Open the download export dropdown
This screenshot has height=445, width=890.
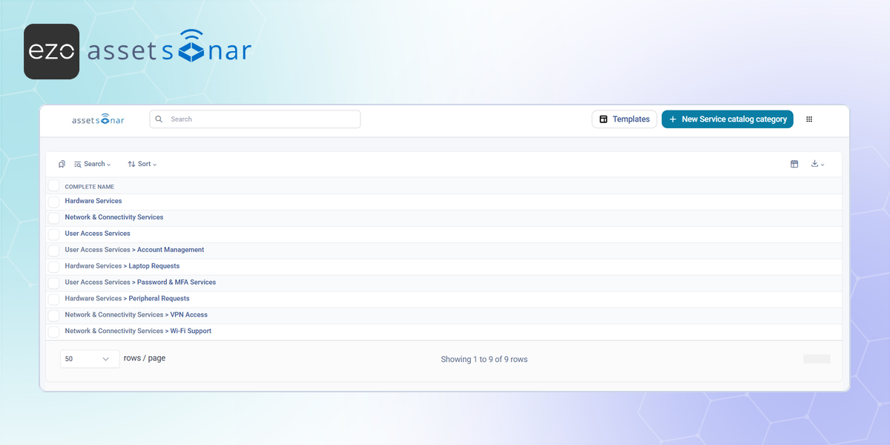pos(817,164)
